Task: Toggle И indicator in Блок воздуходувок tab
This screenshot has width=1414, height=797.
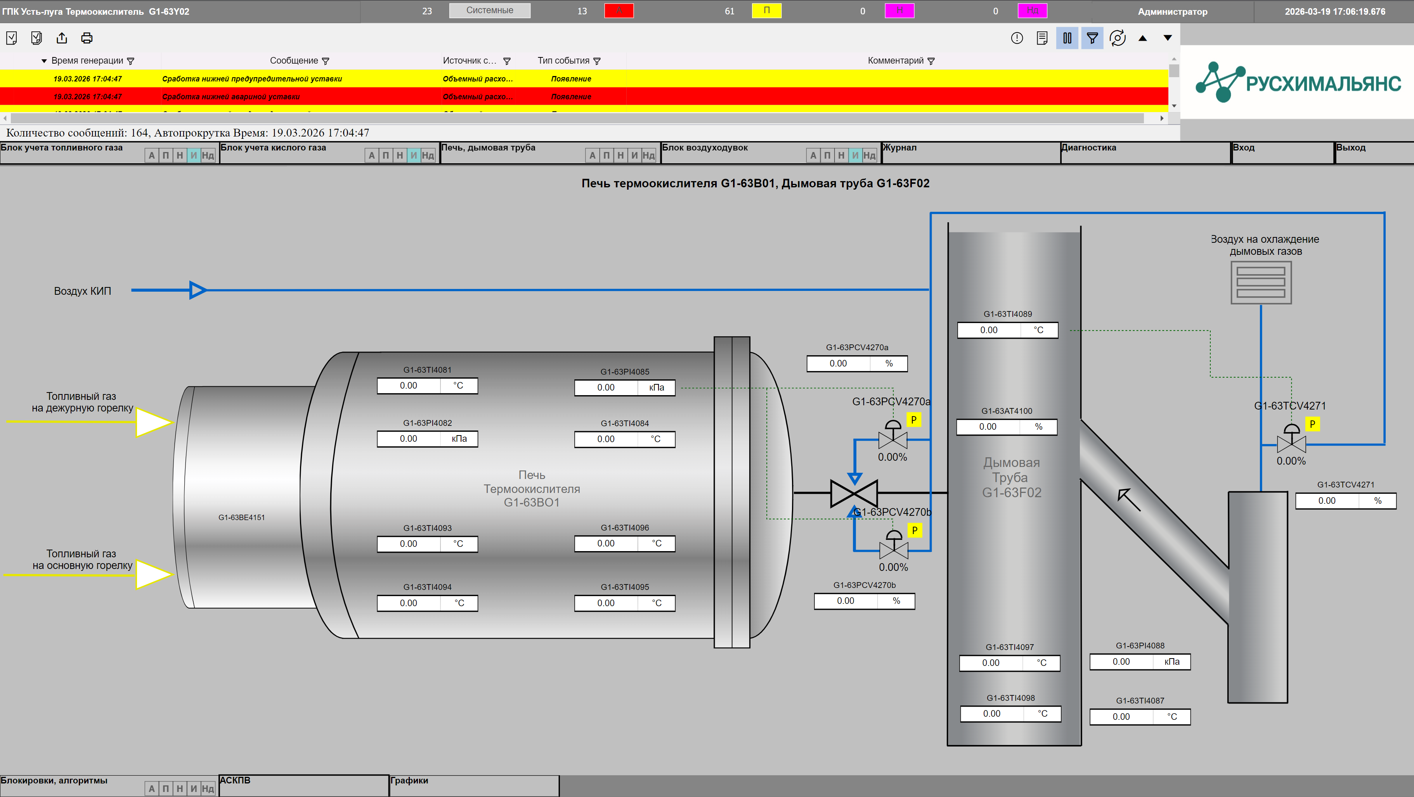Action: tap(855, 156)
